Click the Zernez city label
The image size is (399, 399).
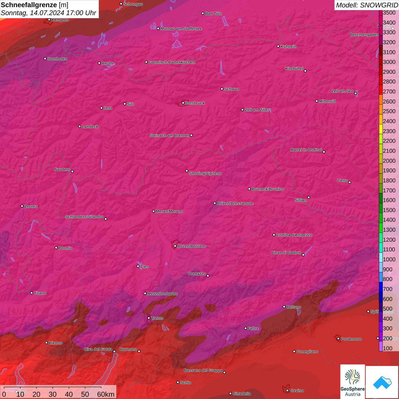(x=31, y=206)
